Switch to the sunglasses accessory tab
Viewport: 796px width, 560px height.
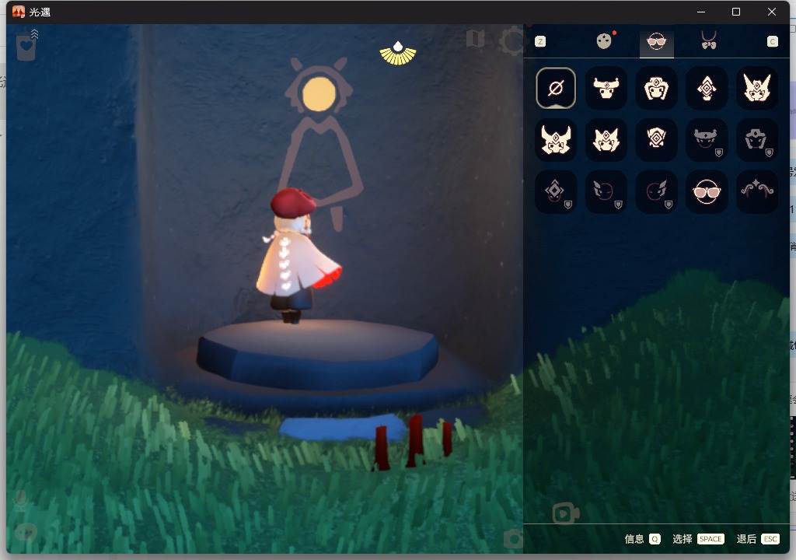pyautogui.click(x=656, y=41)
